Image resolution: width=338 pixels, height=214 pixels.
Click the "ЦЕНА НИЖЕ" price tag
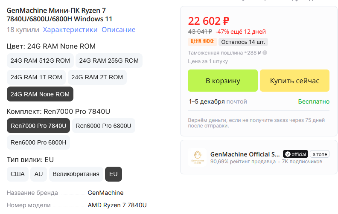pyautogui.click(x=202, y=42)
